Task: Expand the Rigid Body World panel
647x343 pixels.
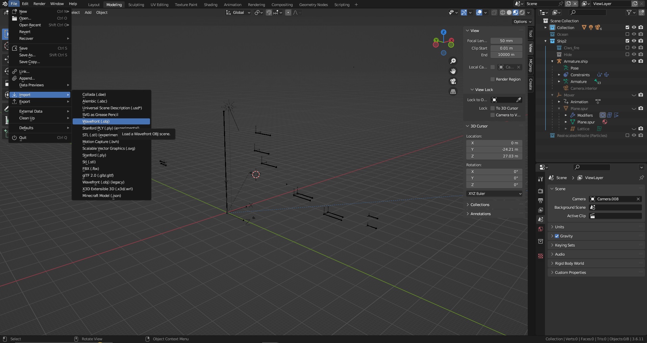Action: click(596, 263)
